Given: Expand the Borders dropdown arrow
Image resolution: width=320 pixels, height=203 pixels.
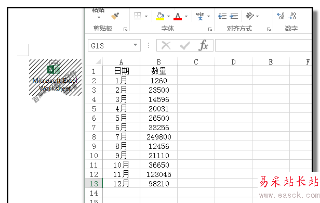Looking at the screenshot, I should [x=146, y=16].
